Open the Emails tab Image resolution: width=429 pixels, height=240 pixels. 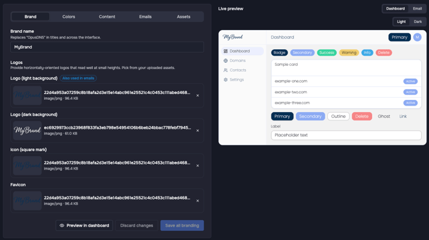pos(145,17)
